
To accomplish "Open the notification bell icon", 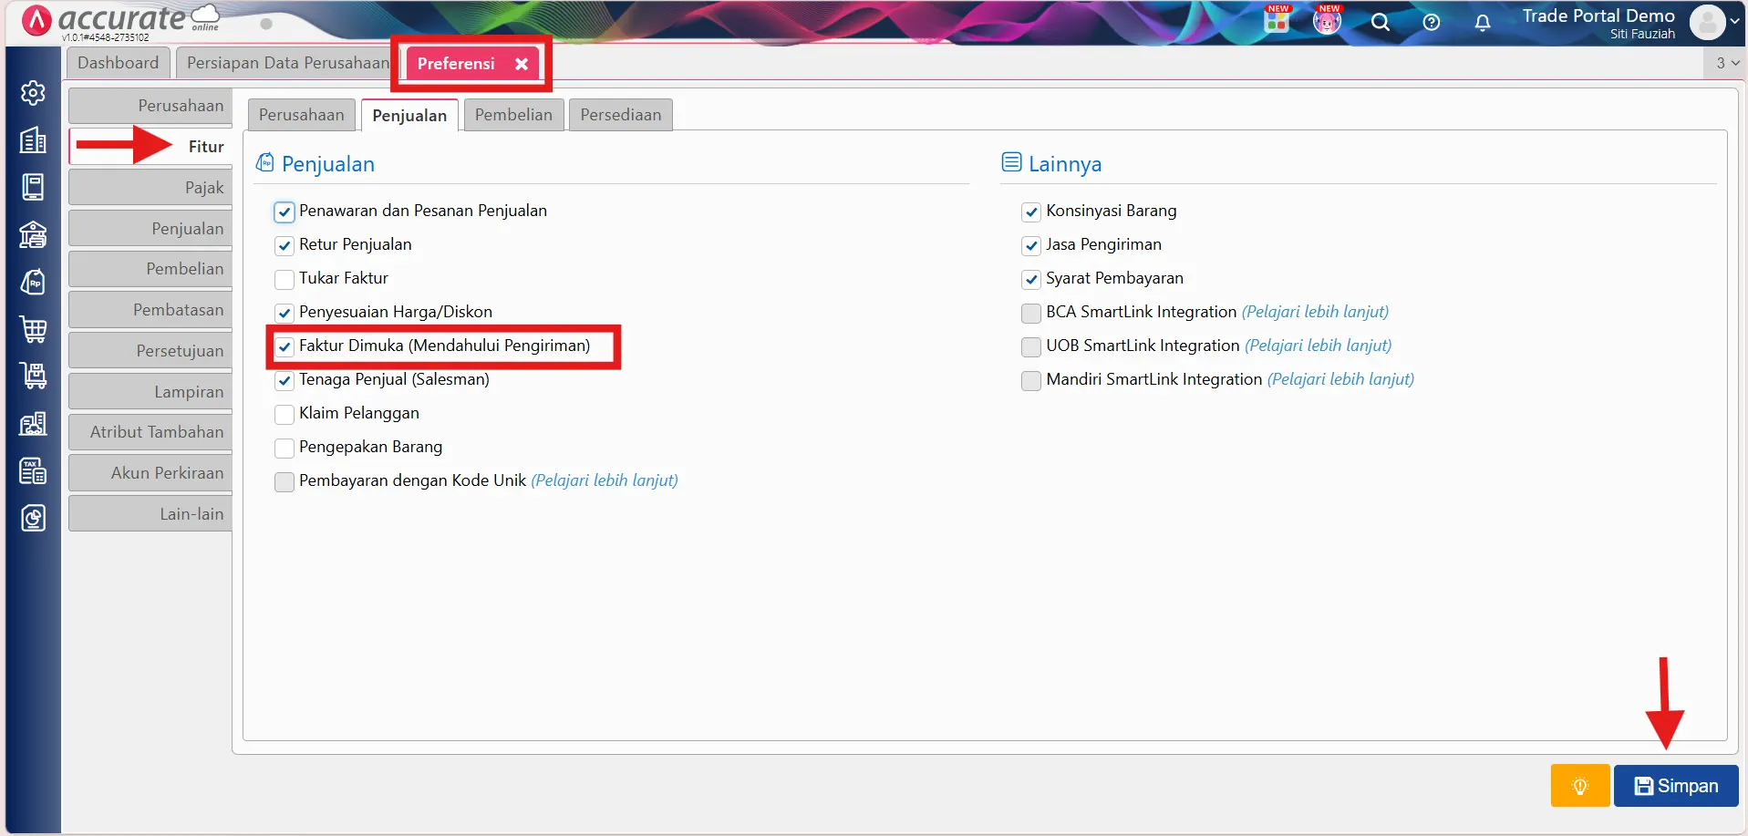I will coord(1483,22).
